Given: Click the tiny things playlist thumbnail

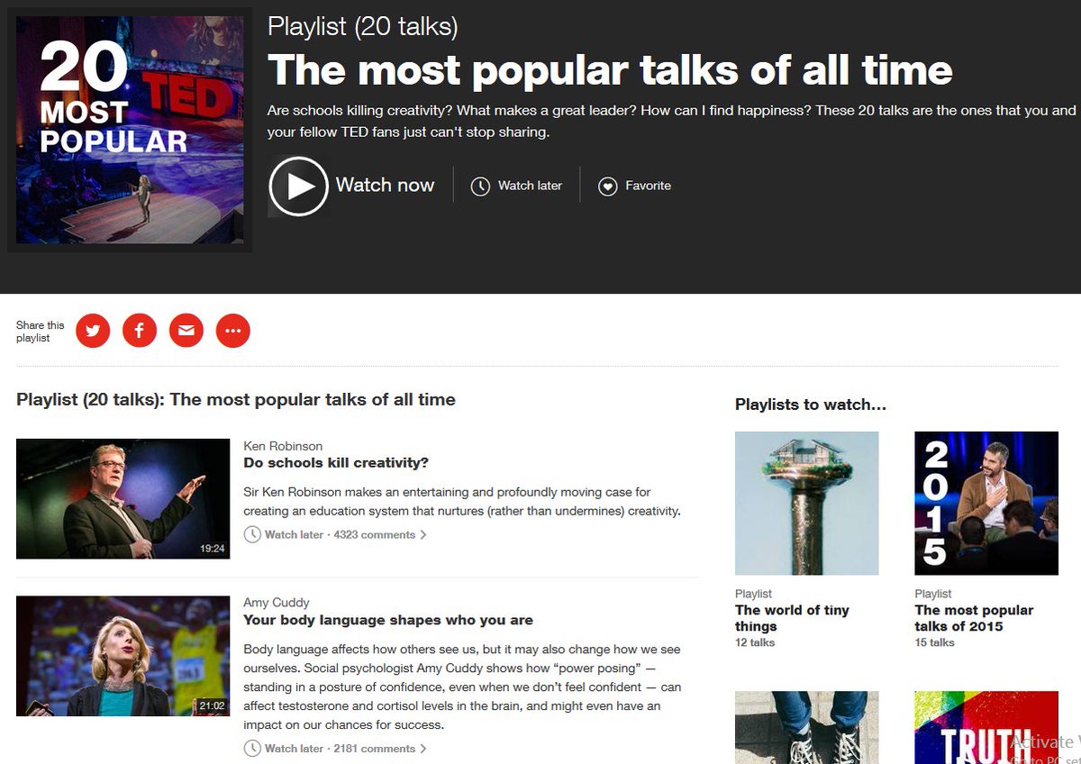Looking at the screenshot, I should coord(807,503).
